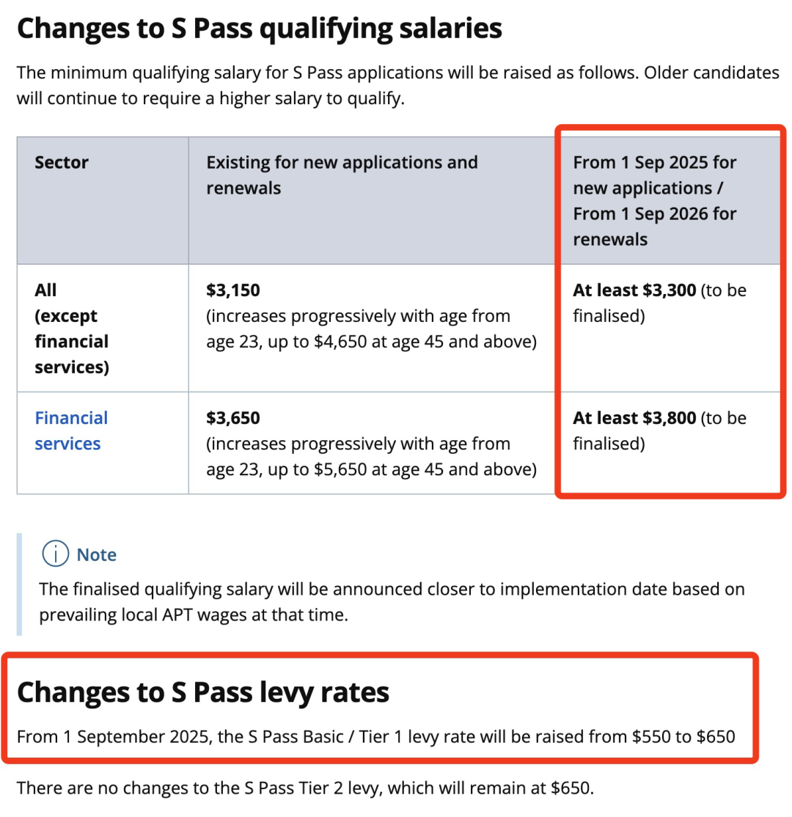792x817 pixels.
Task: Open the Financial services link
Action: (x=70, y=431)
